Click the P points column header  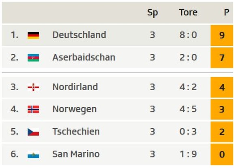click(227, 12)
